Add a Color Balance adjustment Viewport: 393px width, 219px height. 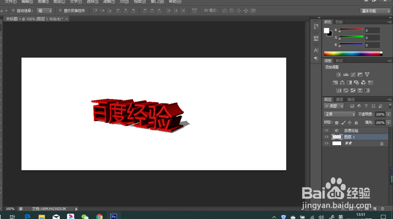342,82
